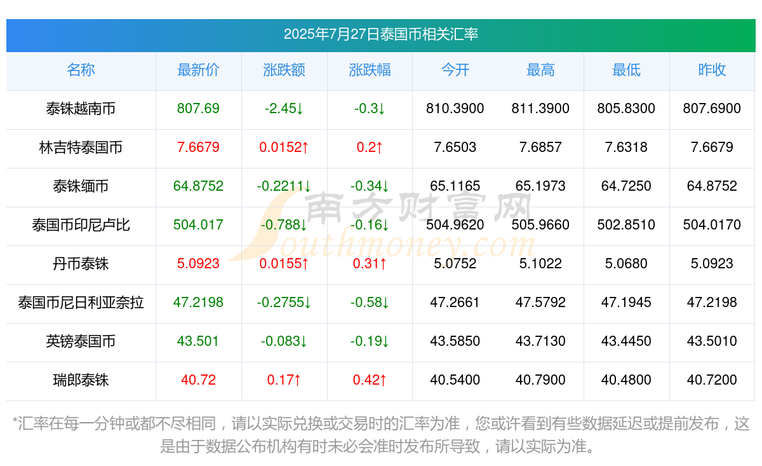Click change amount -0.083↓
Image resolution: width=762 pixels, height=466 pixels.
(284, 341)
